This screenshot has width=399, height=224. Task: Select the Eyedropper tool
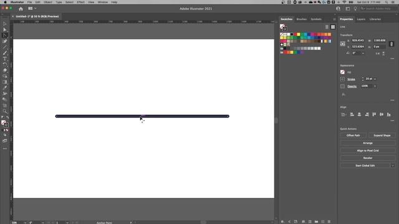pos(4,88)
